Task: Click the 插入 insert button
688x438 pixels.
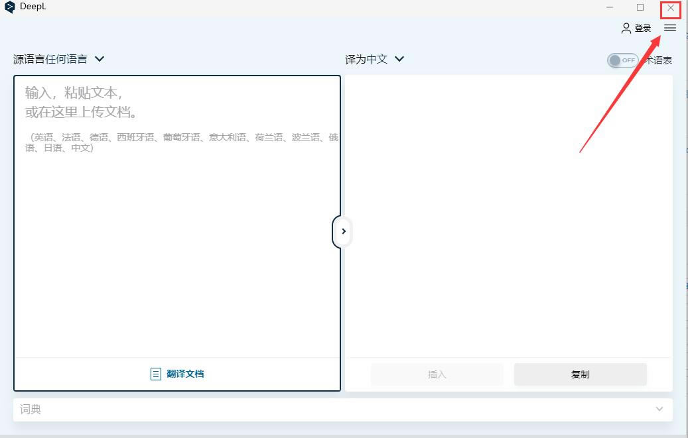Action: click(x=437, y=374)
